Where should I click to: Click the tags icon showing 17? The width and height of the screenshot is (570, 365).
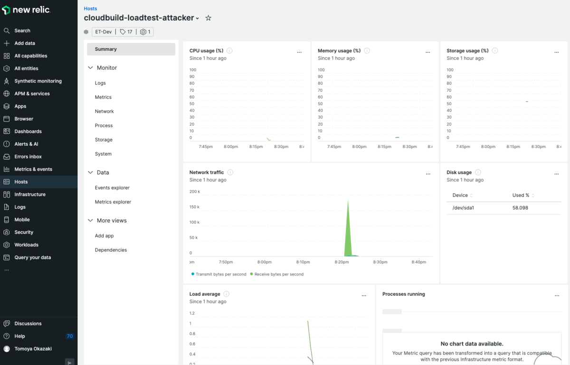(126, 32)
